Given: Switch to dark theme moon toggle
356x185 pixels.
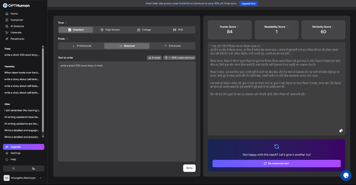Looking at the screenshot, I should 34,168.
